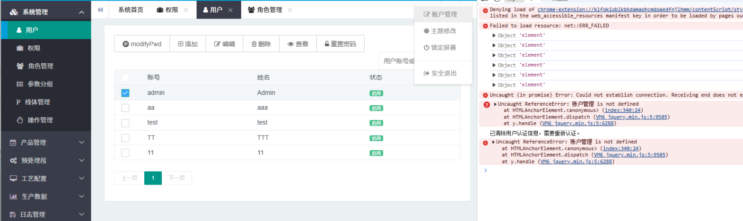
Task: Click the 日志管理 save icon
Action: [x=13, y=214]
